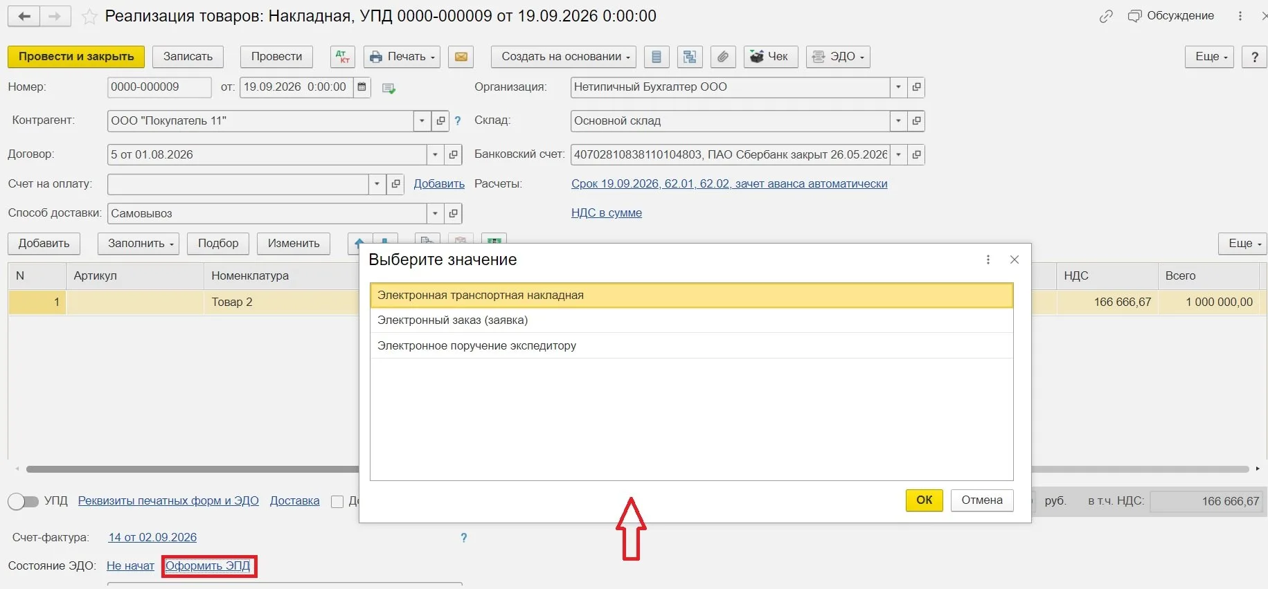Mark document as favorite star
1268x589 pixels.
[89, 17]
